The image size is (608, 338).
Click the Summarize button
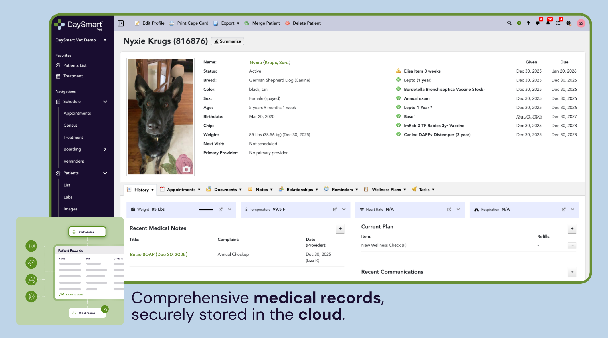(227, 41)
